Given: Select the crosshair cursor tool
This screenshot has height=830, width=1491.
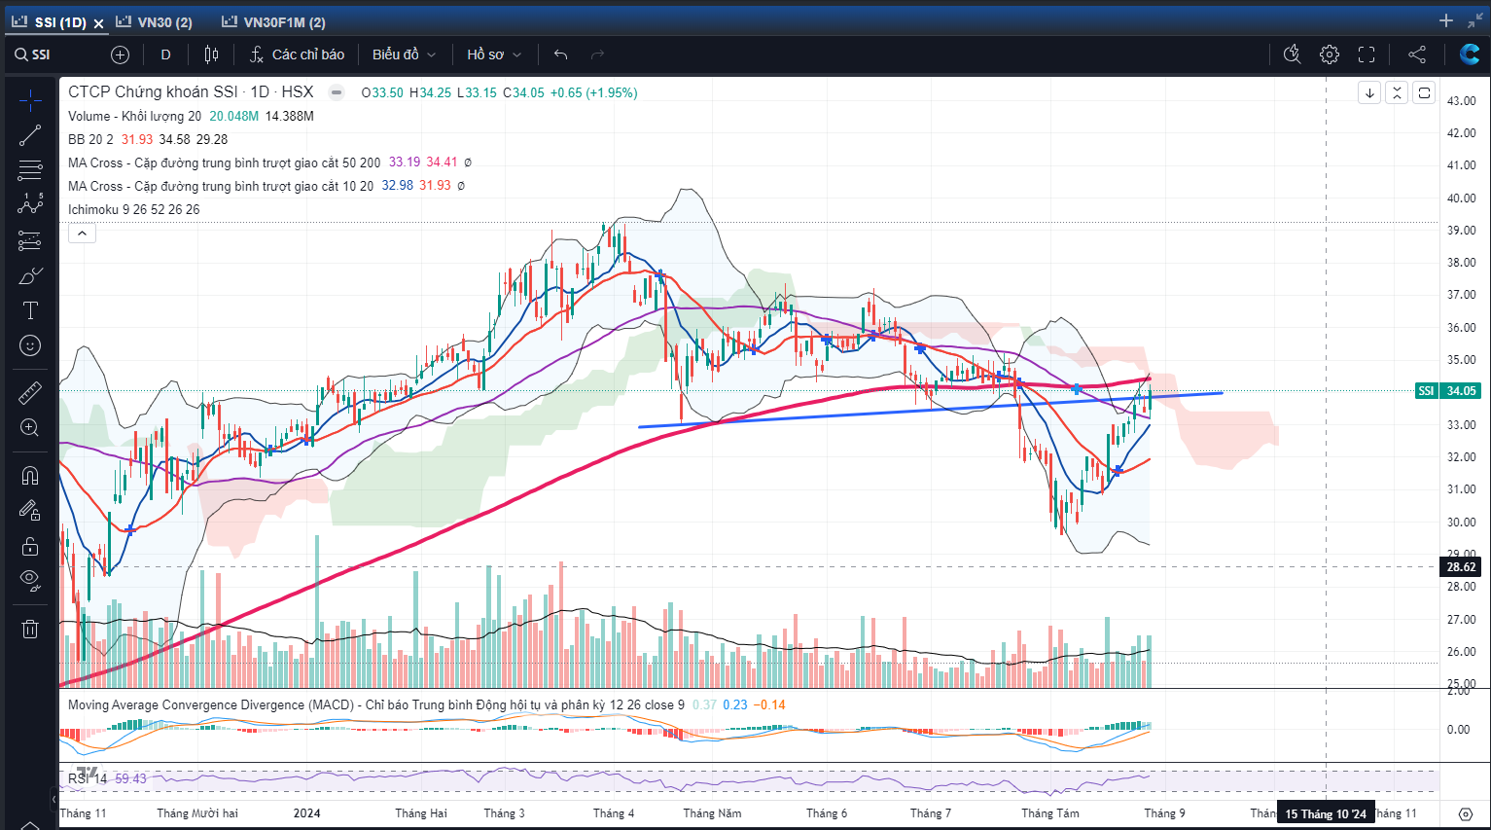Looking at the screenshot, I should coord(30,100).
